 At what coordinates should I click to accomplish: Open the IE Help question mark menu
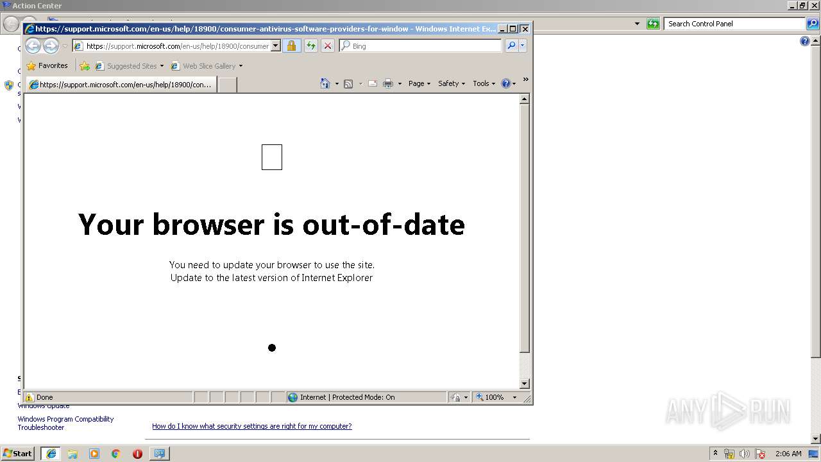coord(508,83)
